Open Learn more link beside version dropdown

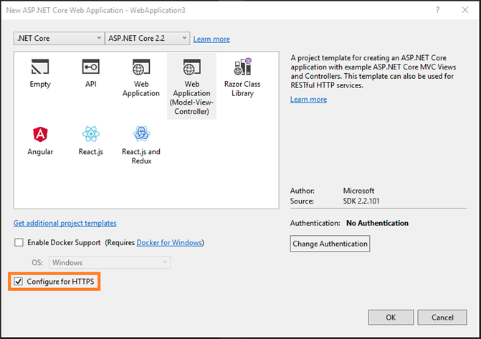tap(211, 39)
